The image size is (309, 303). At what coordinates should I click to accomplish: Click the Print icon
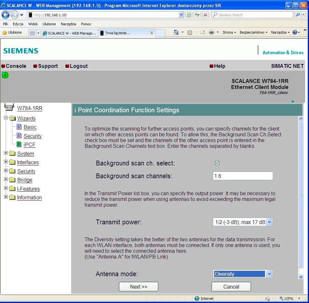click(x=212, y=32)
